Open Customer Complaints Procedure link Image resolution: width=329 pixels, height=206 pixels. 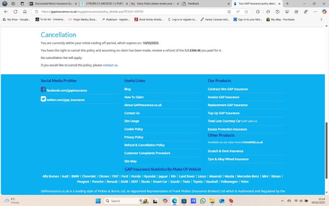147,153
